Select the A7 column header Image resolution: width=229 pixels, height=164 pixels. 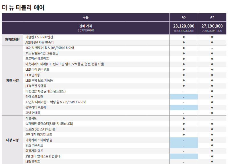[212, 17]
